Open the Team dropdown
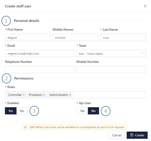The image size is (151, 141). coord(111,54)
